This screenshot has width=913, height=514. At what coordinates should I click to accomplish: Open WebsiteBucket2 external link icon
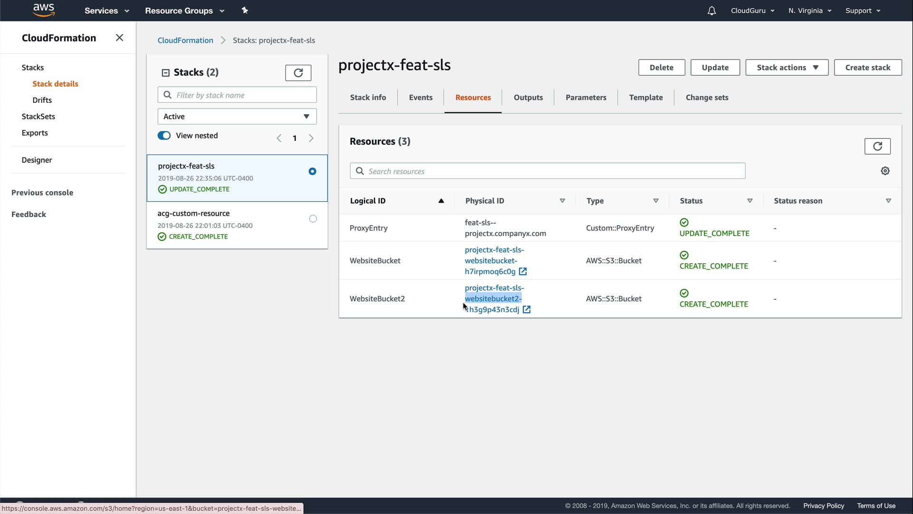tap(526, 310)
